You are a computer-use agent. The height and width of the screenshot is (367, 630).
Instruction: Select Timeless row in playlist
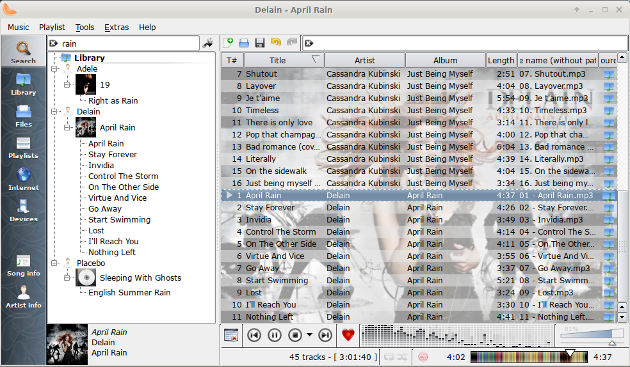coord(418,111)
